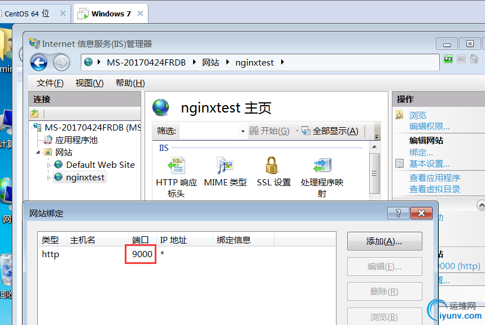Click the 开始(G) filter button
This screenshot has height=325, width=485.
[269, 131]
